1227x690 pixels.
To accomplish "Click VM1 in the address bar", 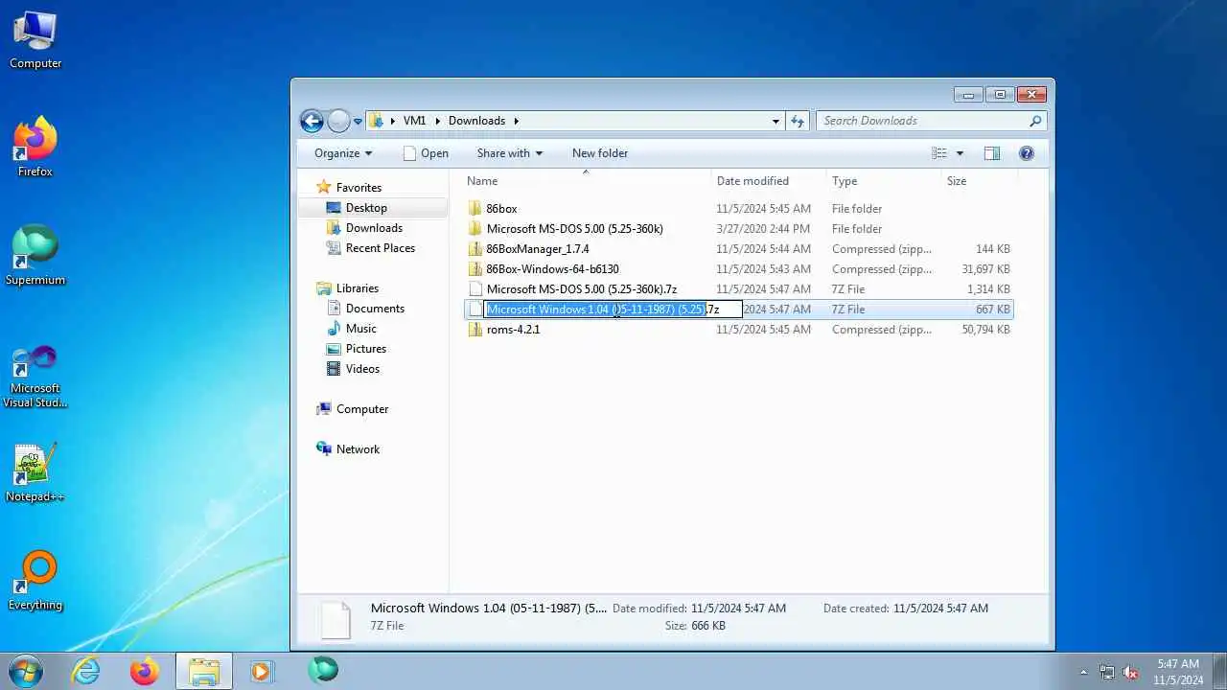I will [414, 121].
